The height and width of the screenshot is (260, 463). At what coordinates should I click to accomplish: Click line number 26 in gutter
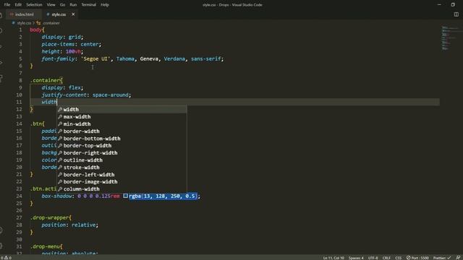[x=20, y=210]
